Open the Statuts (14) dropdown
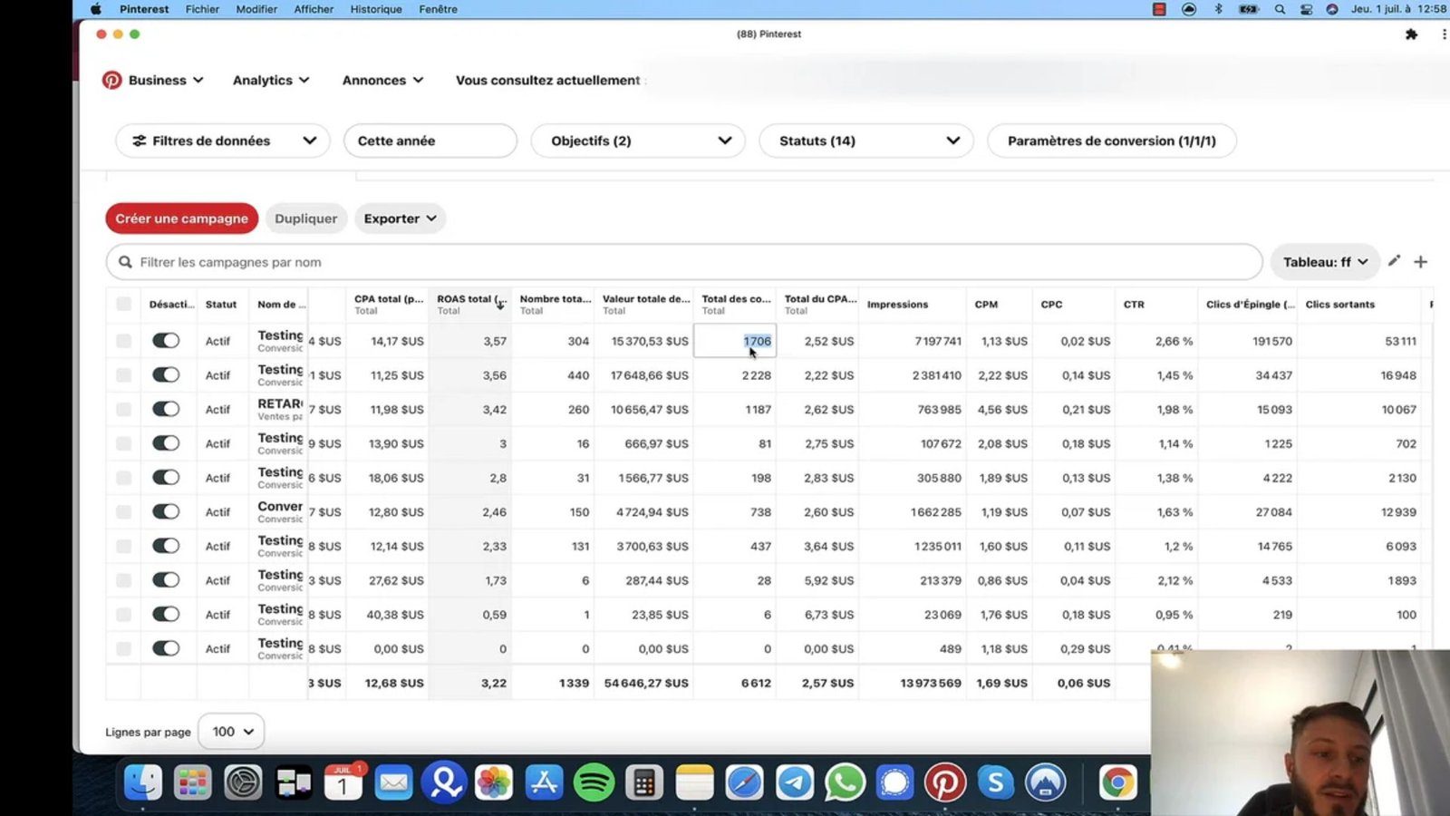 click(x=866, y=141)
